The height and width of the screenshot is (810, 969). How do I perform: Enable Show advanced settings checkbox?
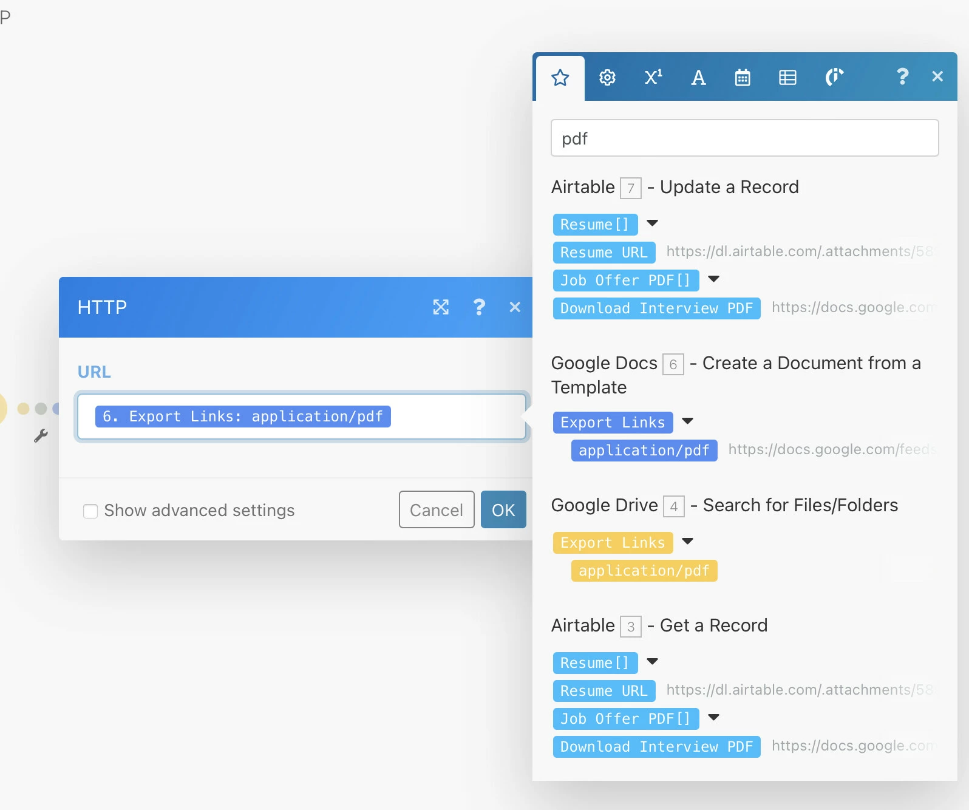coord(90,511)
